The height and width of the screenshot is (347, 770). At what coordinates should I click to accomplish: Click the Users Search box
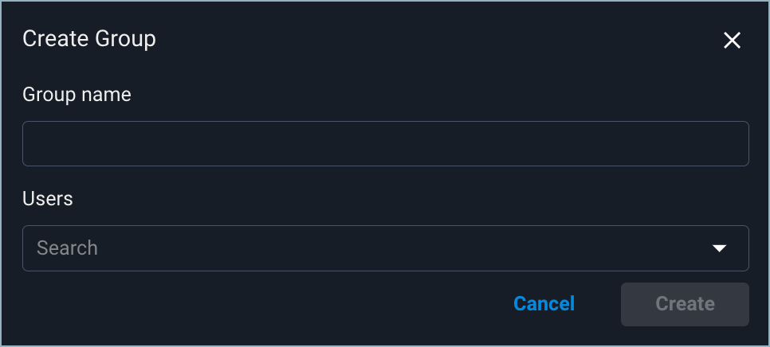click(367, 248)
